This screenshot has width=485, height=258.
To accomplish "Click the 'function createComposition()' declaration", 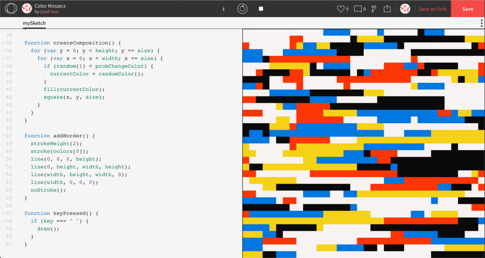I will [69, 43].
